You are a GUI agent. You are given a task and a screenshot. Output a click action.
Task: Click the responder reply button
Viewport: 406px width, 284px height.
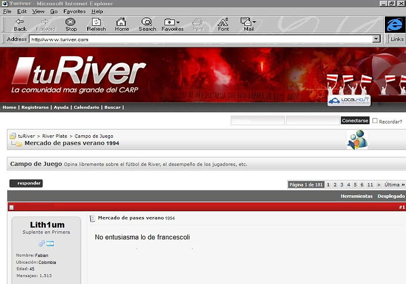tap(26, 183)
